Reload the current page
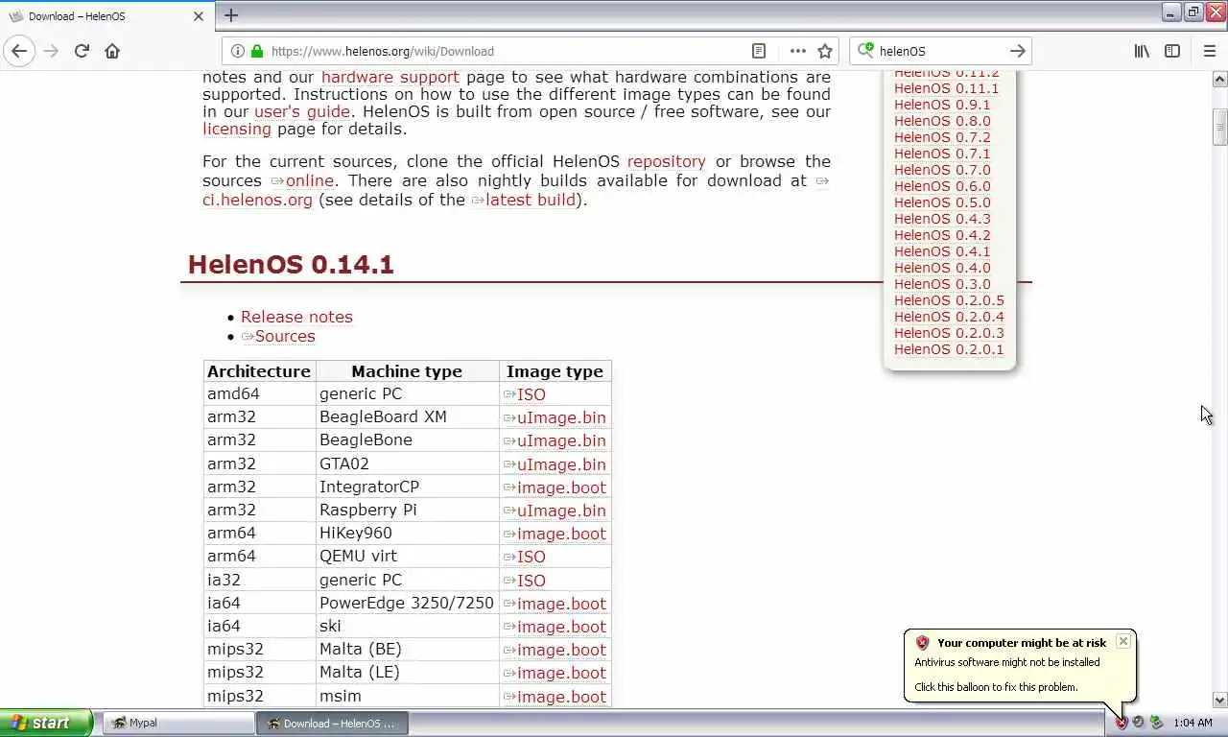Image resolution: width=1228 pixels, height=737 pixels. [x=82, y=51]
